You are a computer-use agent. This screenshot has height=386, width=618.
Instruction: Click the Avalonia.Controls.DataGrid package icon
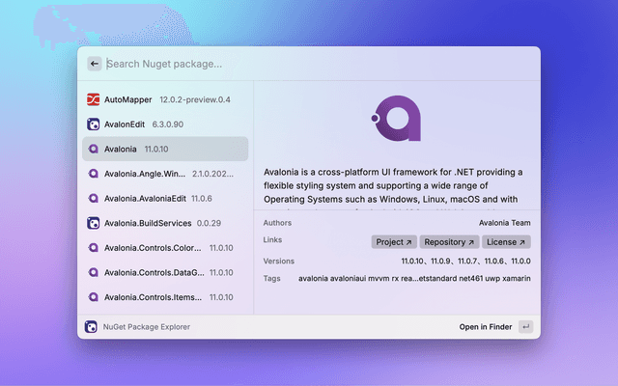coord(94,273)
